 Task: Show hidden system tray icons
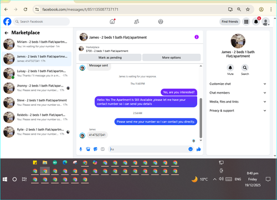(x=214, y=180)
